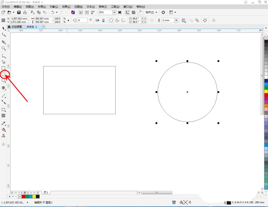Open the outline width dropdown
The width and height of the screenshot is (268, 207).
176,20
